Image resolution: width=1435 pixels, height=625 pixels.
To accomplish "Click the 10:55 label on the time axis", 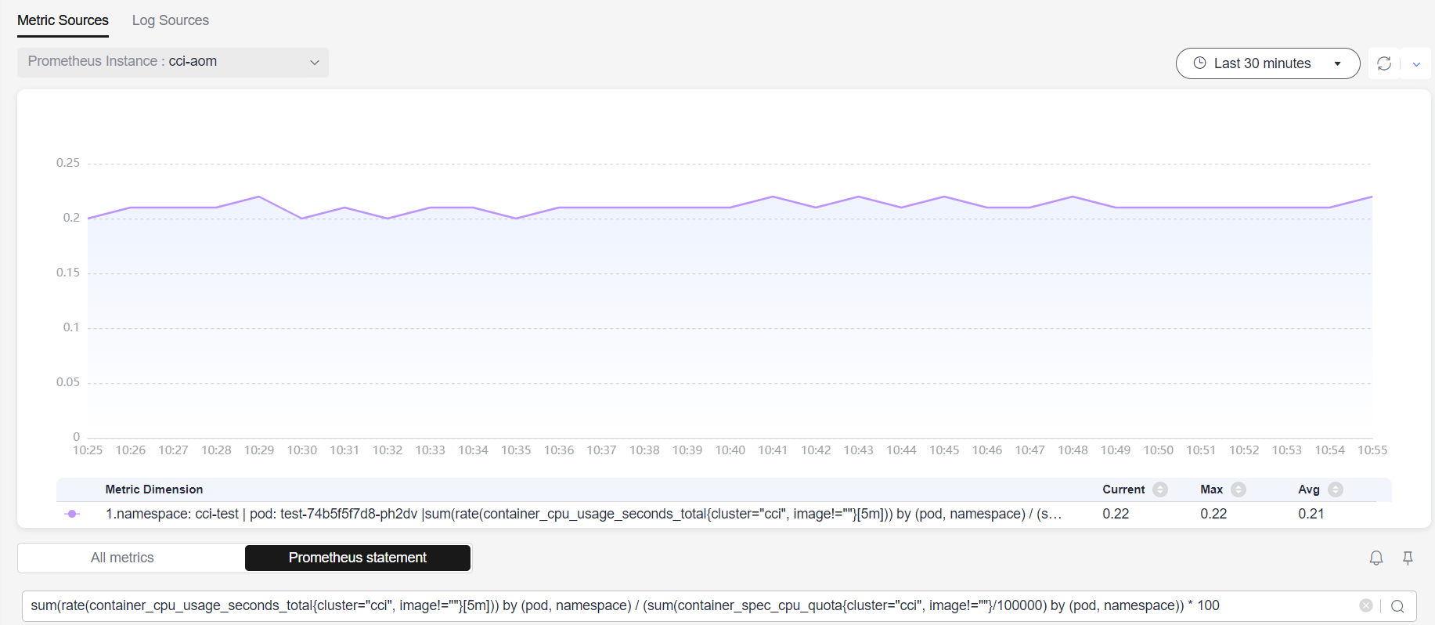I will click(1372, 450).
